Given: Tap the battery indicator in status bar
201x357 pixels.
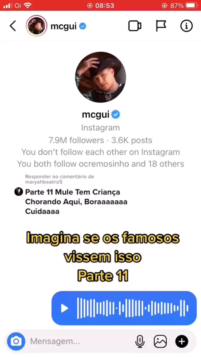Looking at the screenshot, I should (191, 5).
